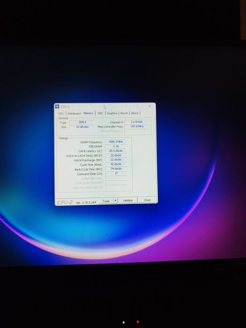Image resolution: width=246 pixels, height=328 pixels.
Task: Open the SPD tab
Action: pos(100,113)
